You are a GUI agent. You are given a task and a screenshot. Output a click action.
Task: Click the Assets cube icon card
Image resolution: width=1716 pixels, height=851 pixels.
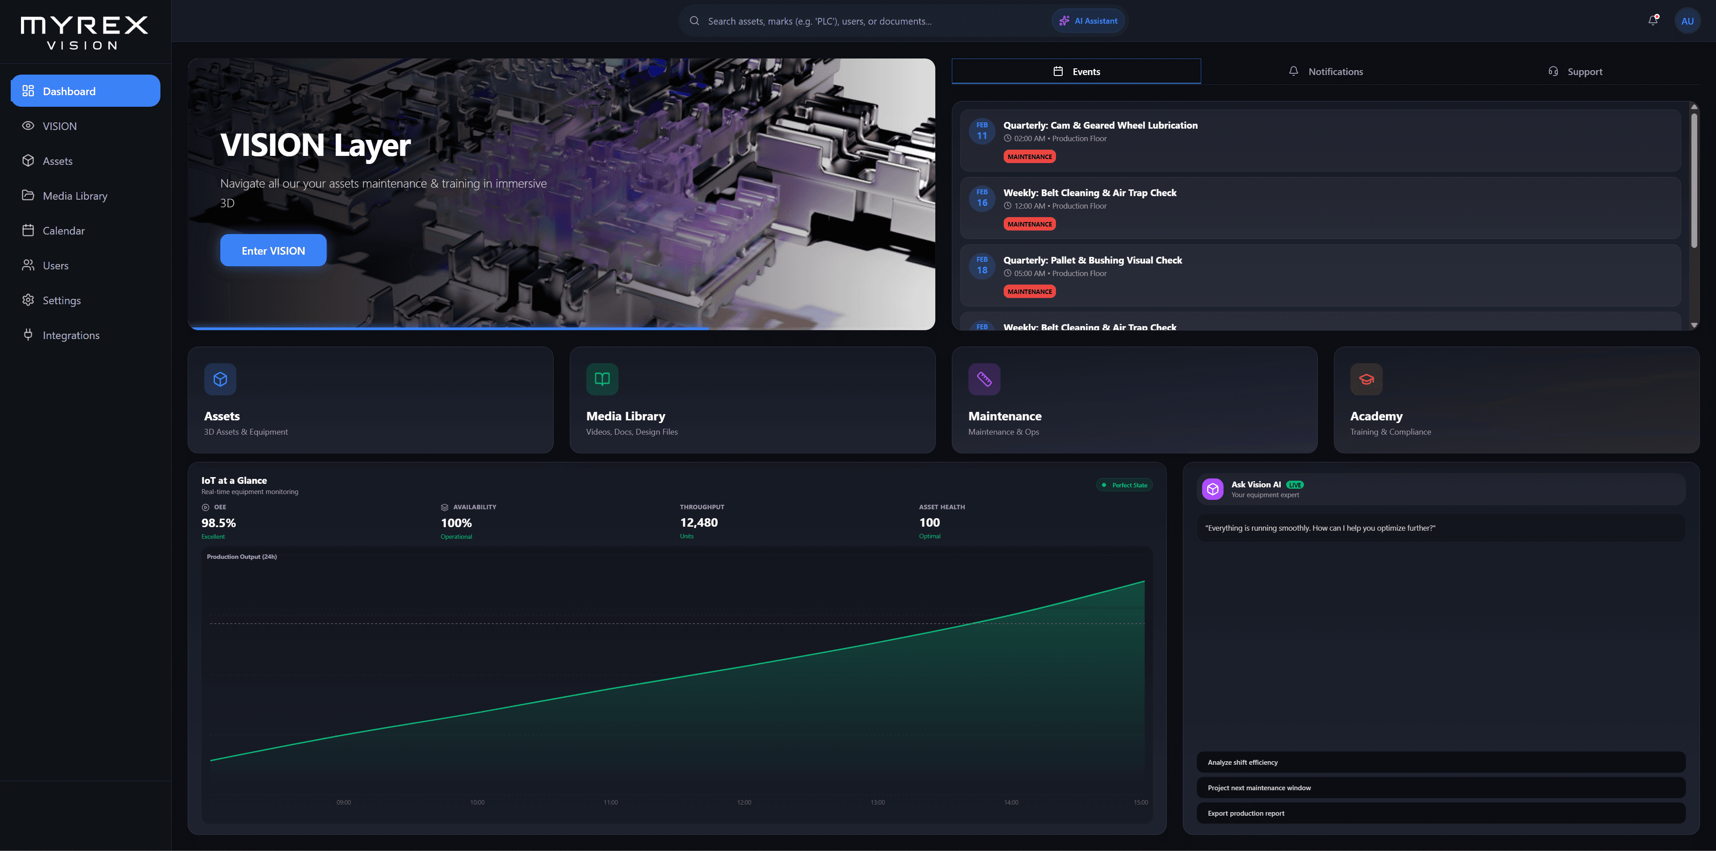pos(220,379)
